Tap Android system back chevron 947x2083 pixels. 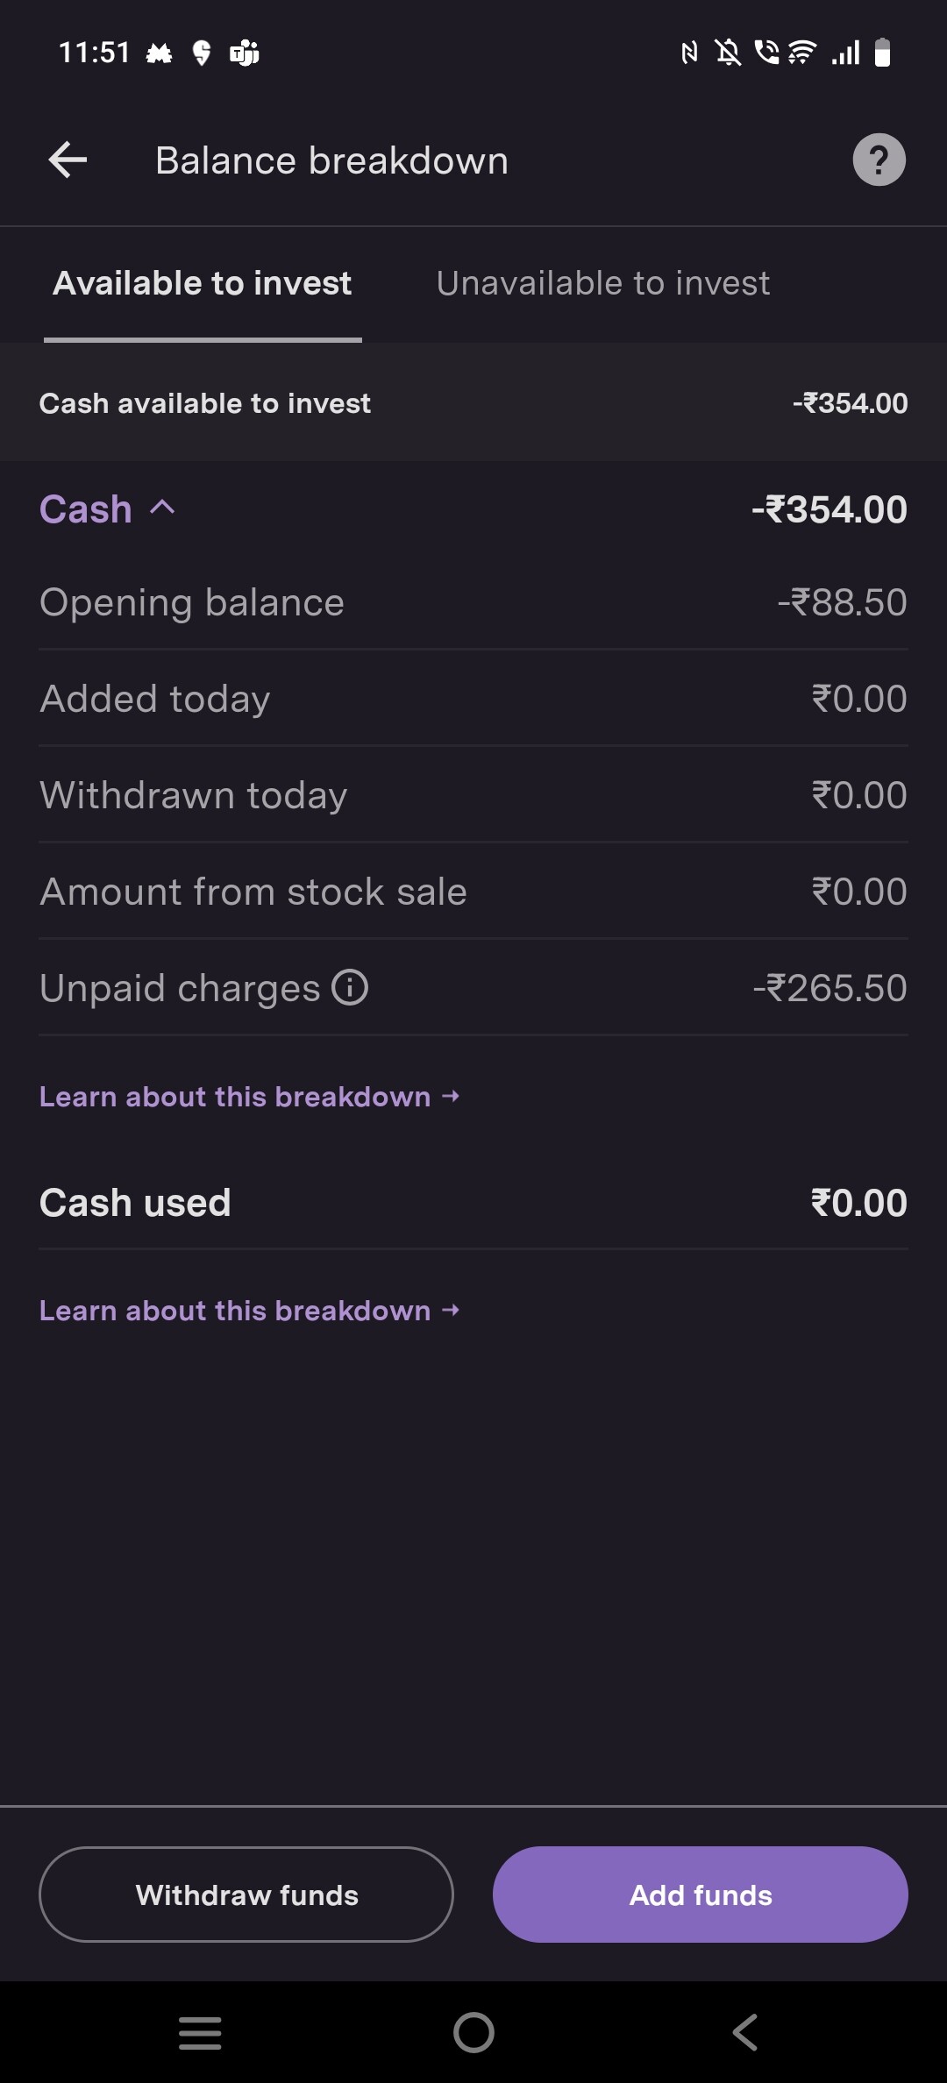745,2032
